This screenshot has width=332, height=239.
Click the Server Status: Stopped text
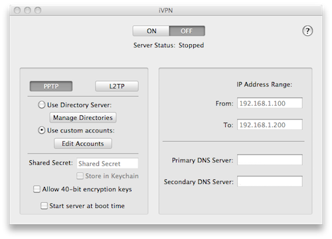[169, 45]
